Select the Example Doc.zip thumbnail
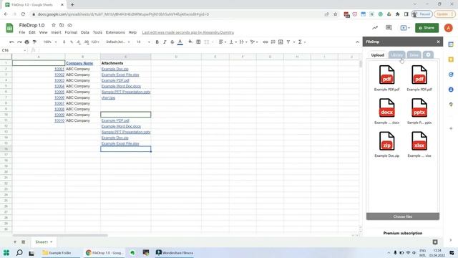The width and height of the screenshot is (458, 258). (x=386, y=141)
